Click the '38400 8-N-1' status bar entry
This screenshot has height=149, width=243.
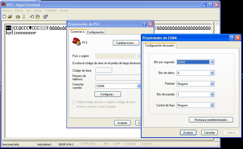pos(66,144)
